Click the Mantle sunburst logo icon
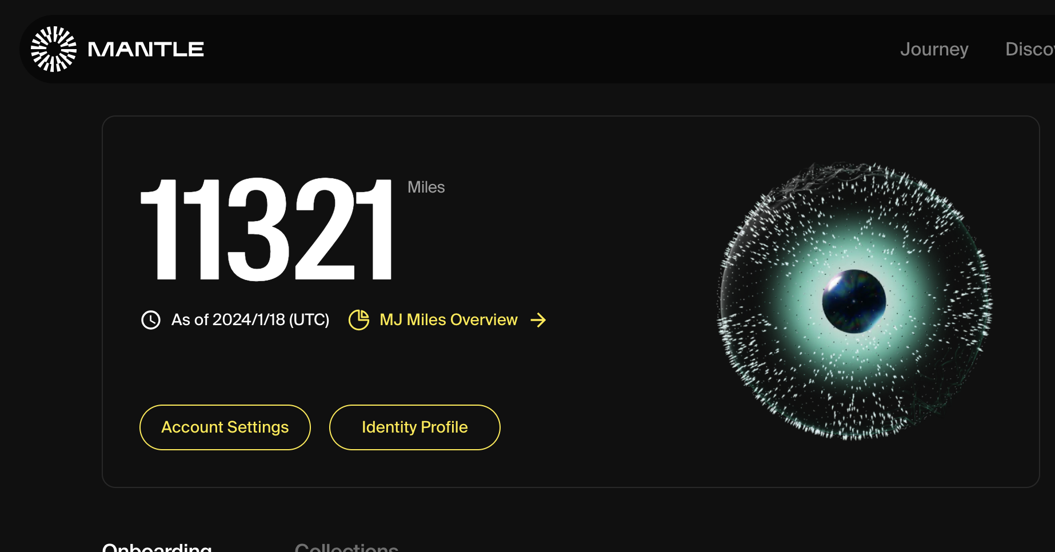 [54, 49]
